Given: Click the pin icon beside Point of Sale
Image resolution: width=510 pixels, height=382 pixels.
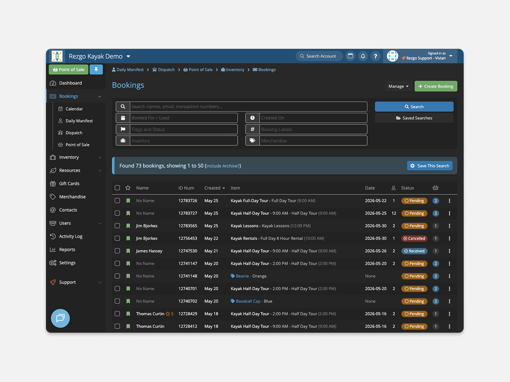Looking at the screenshot, I should (x=96, y=70).
